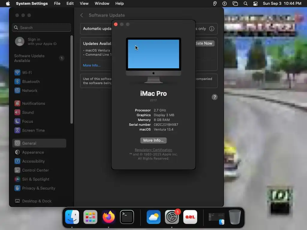Image resolution: width=307 pixels, height=230 pixels.
Task: Click the iMac Pro computer image
Action: pos(153,60)
